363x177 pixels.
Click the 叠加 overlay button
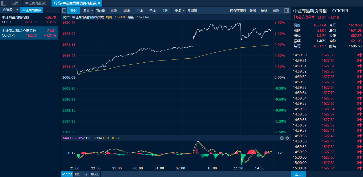tap(253, 10)
